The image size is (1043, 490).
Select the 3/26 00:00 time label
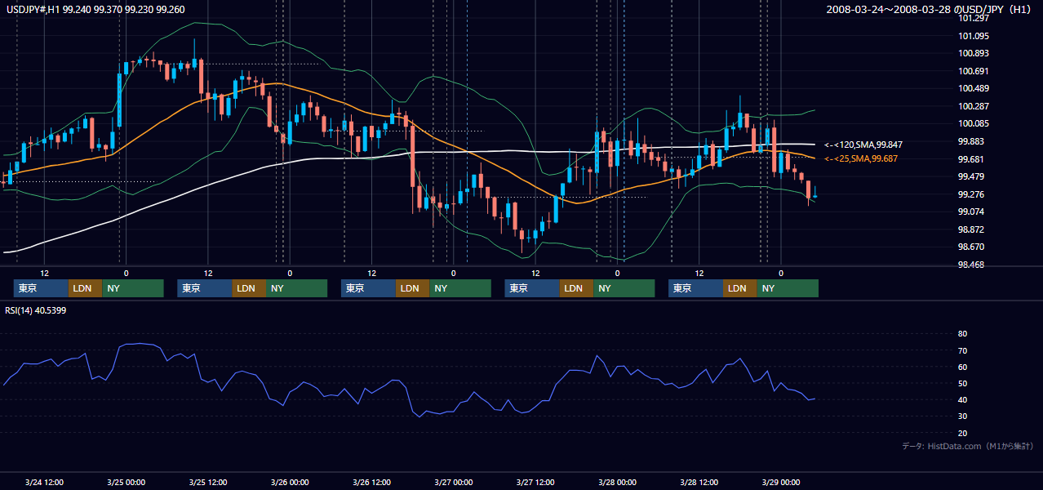[x=290, y=482]
